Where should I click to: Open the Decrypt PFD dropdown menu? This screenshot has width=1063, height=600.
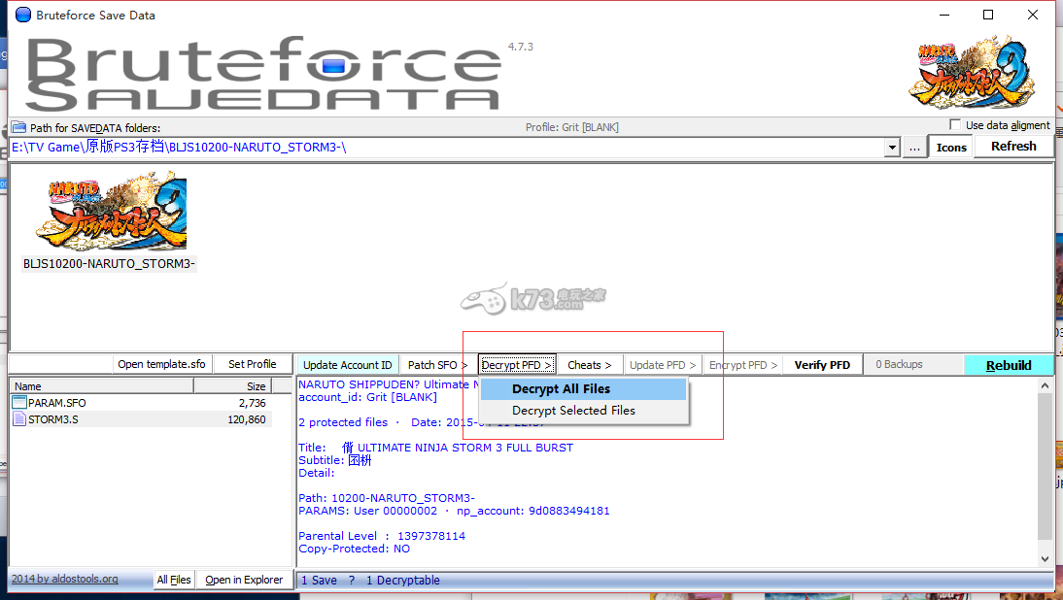(517, 365)
